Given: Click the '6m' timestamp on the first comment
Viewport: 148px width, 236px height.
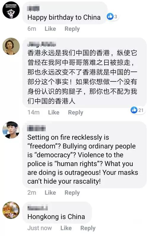Looking at the screenshot, I should tap(32, 29).
